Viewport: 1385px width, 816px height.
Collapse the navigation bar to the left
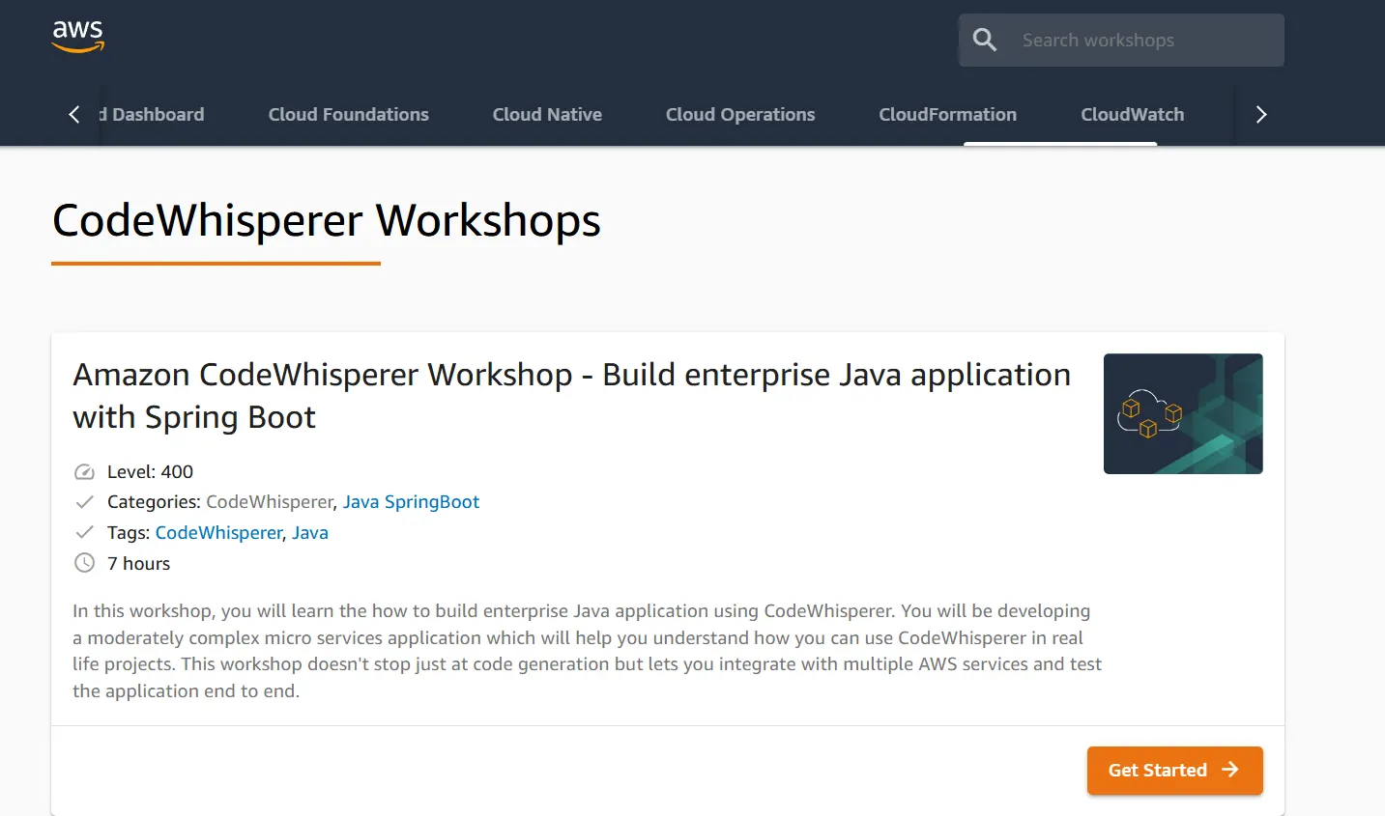coord(74,114)
